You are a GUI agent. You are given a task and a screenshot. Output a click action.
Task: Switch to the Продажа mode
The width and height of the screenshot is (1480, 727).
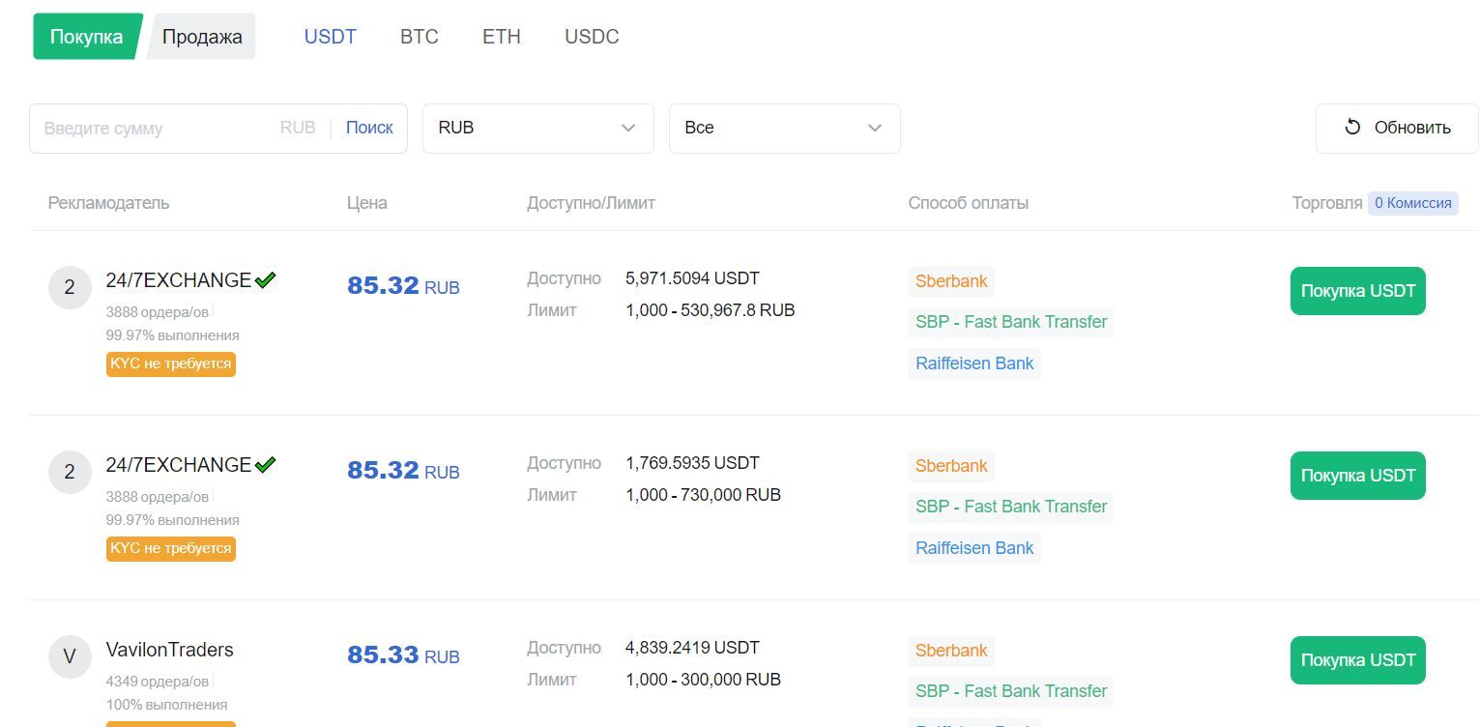point(202,37)
